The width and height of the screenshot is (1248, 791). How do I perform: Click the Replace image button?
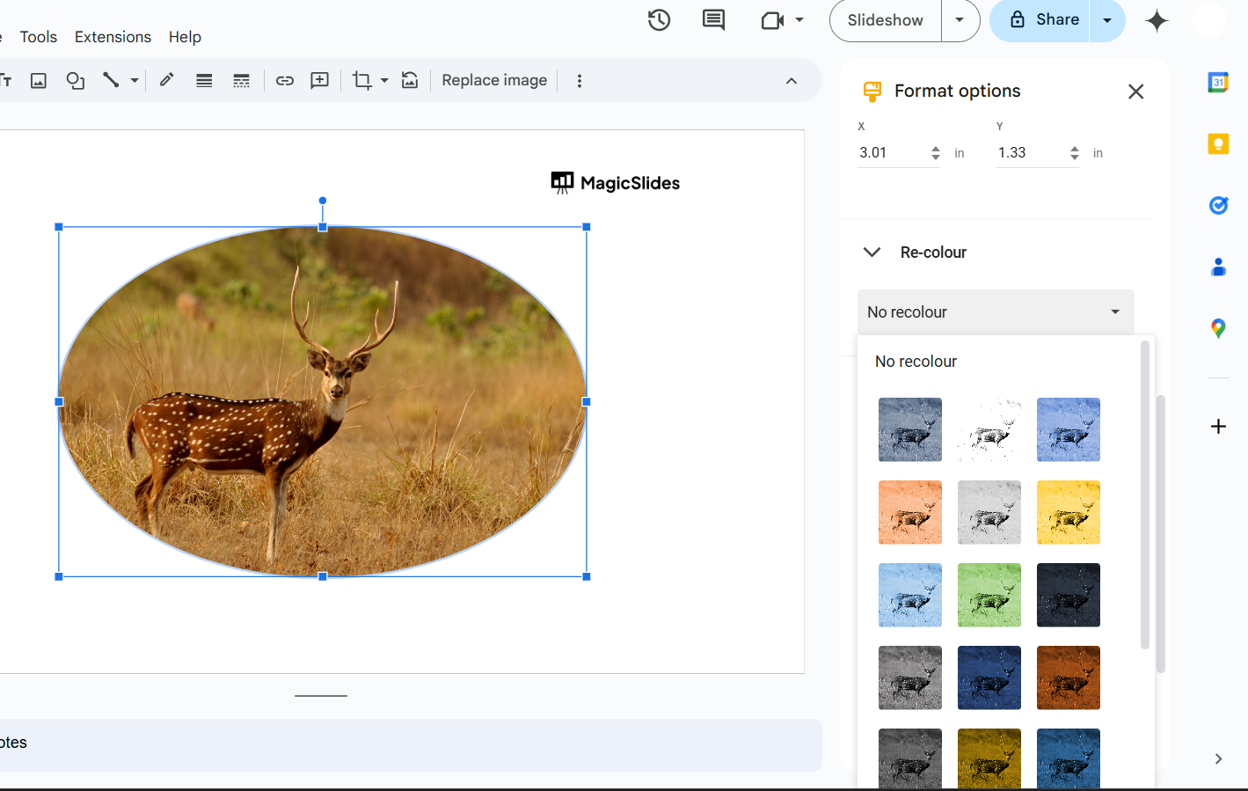(494, 80)
